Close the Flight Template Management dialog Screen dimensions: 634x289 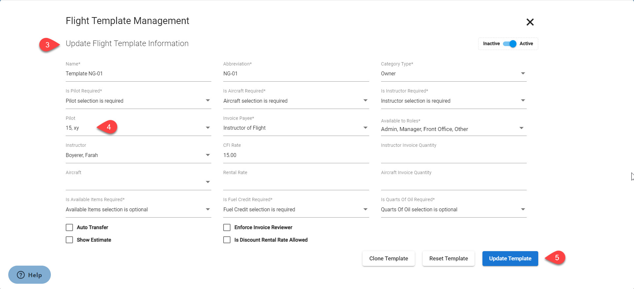point(530,22)
